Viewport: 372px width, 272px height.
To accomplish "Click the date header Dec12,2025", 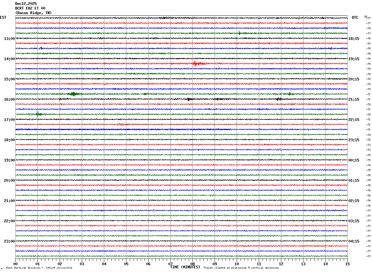I will click(26, 4).
